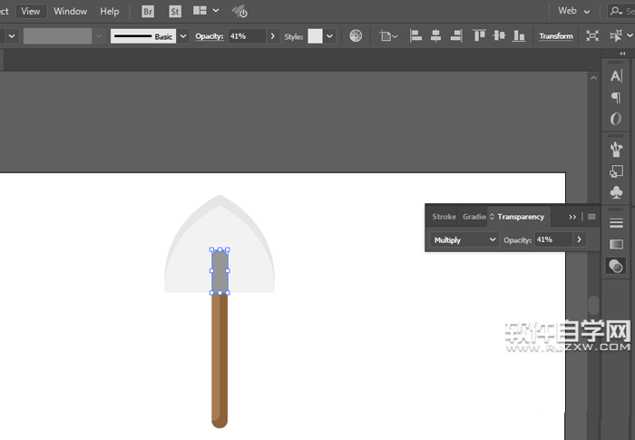
Task: Open the Gradient panel icon in dock
Action: click(616, 244)
